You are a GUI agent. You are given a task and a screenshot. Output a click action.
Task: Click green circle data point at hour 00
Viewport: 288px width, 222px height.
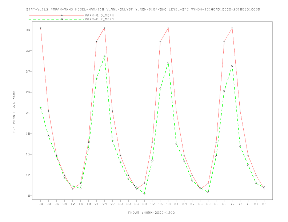(x=41, y=107)
